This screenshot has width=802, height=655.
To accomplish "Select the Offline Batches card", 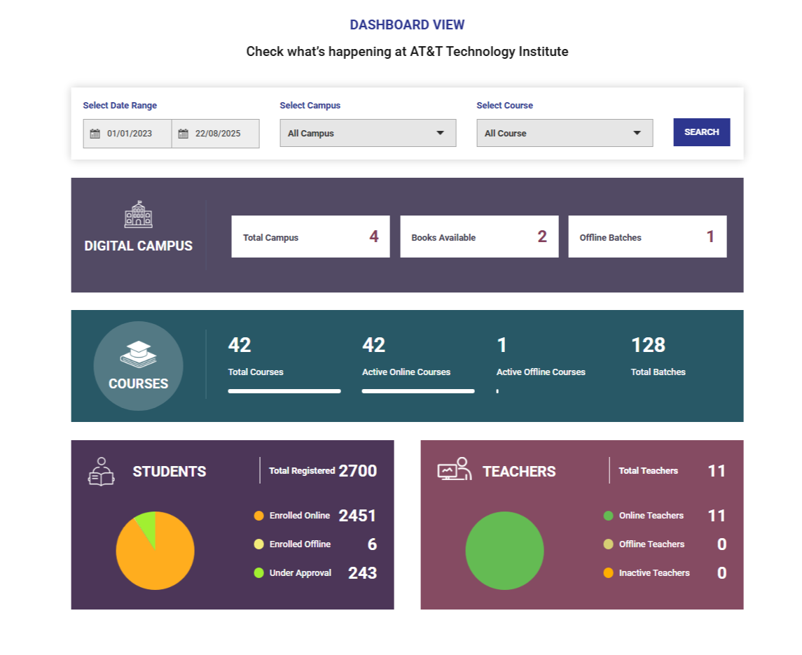I will click(x=647, y=237).
